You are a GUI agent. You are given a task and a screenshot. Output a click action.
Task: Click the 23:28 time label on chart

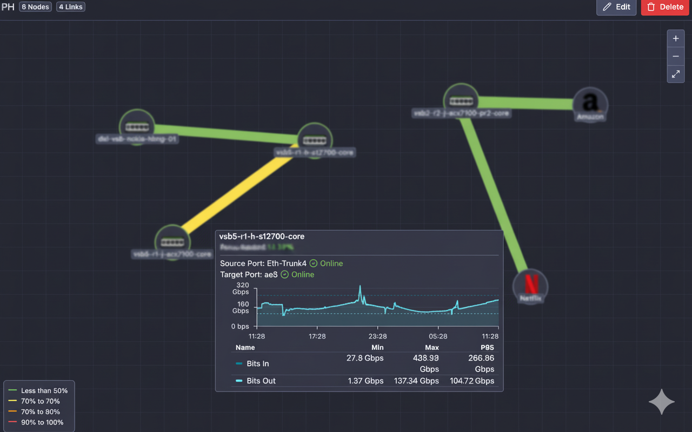[x=377, y=336]
